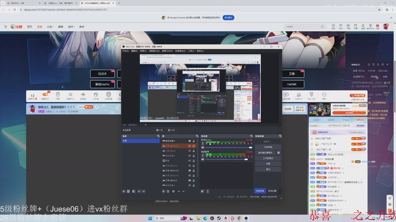396x222 pixels.
Task: Remove selected scene with scenes trash icon
Action: (x=128, y=191)
